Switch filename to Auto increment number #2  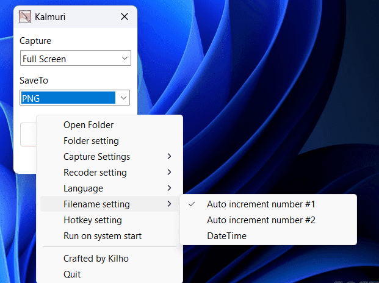(261, 220)
